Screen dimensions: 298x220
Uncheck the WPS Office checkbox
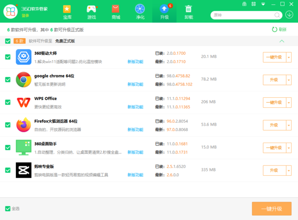click(x=7, y=102)
